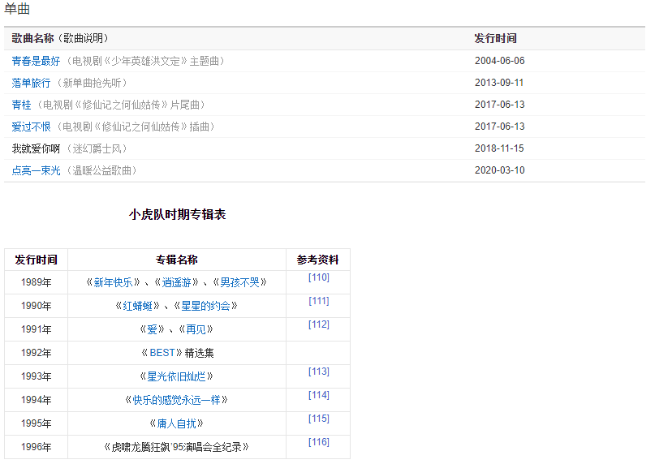Open the album link 庸人自扰
The height and width of the screenshot is (464, 655).
pyautogui.click(x=176, y=423)
